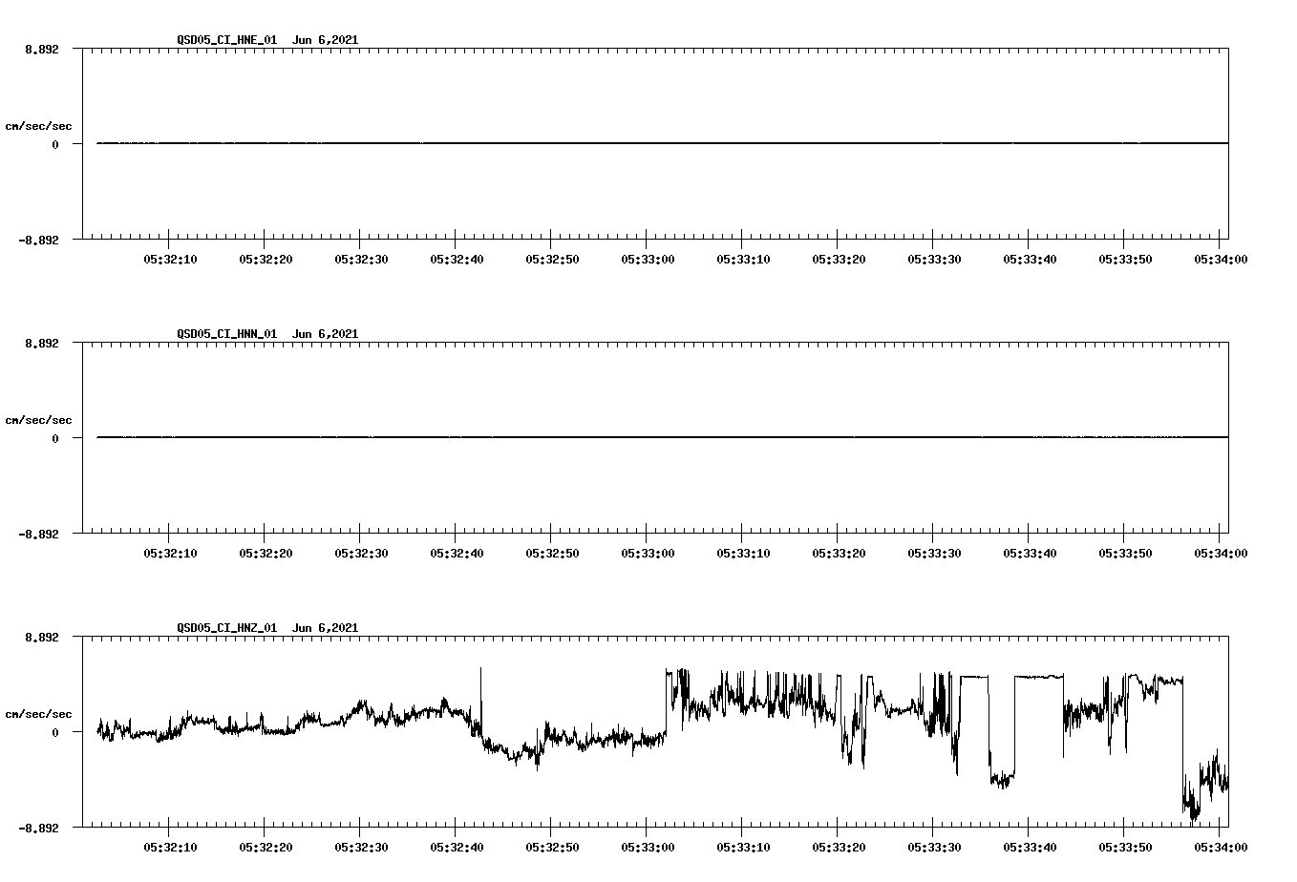1297x882 pixels.
Task: Click the cm/sec/sec unit label on HNN plot
Action: click(39, 420)
